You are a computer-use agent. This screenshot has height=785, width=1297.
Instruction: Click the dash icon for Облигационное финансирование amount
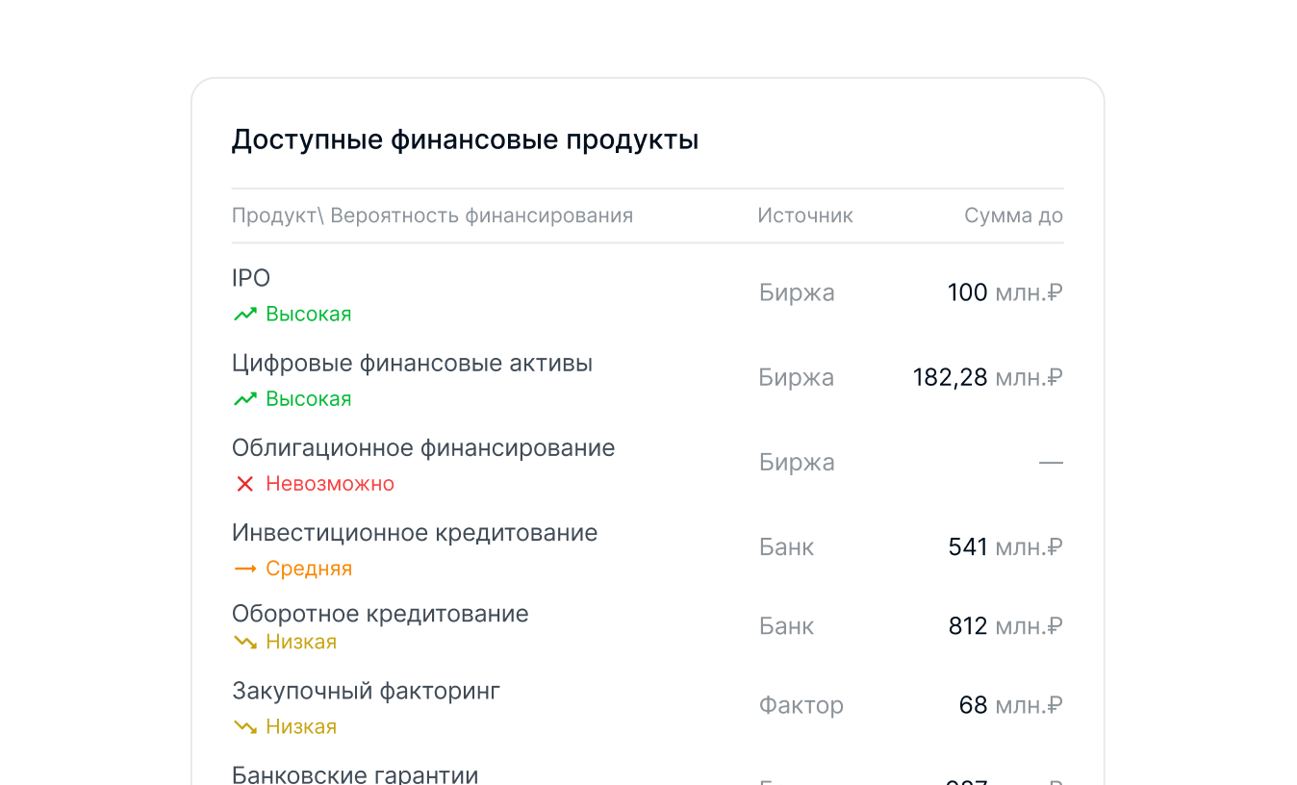click(x=1051, y=462)
